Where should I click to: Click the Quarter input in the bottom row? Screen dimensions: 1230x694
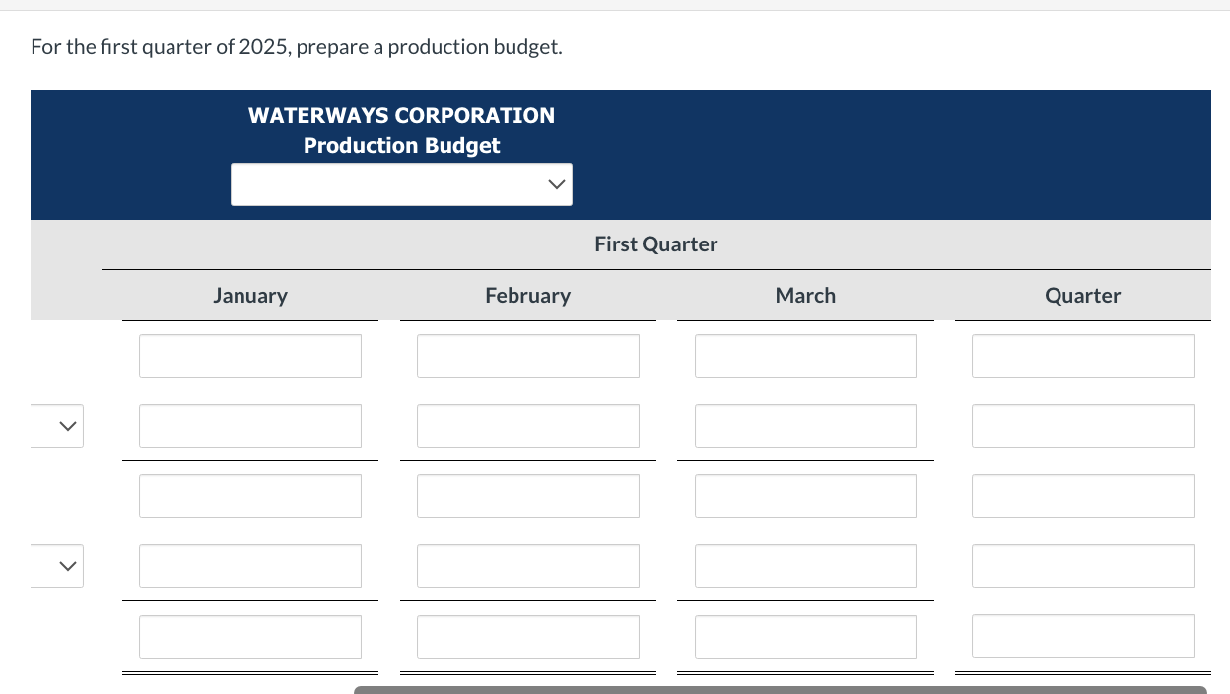coord(1082,636)
